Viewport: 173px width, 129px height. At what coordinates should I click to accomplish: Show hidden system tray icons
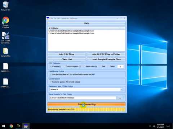coord(150,126)
